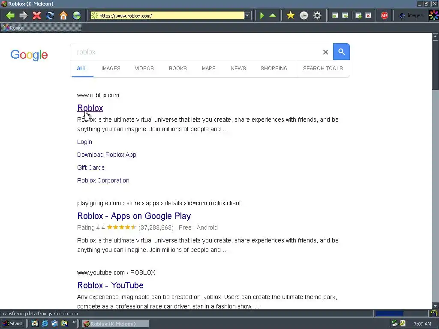Click the magnifier folder quick launch icon
439x329 pixels.
pos(64,324)
